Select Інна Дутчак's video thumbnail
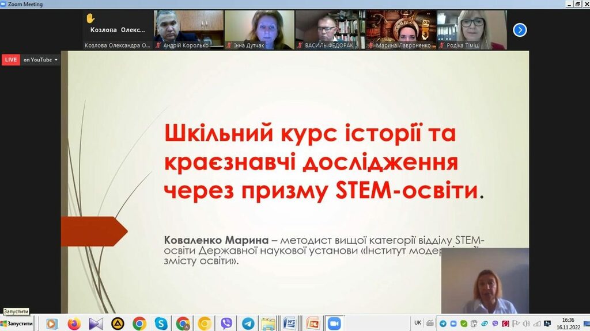The image size is (590, 331). (x=259, y=30)
